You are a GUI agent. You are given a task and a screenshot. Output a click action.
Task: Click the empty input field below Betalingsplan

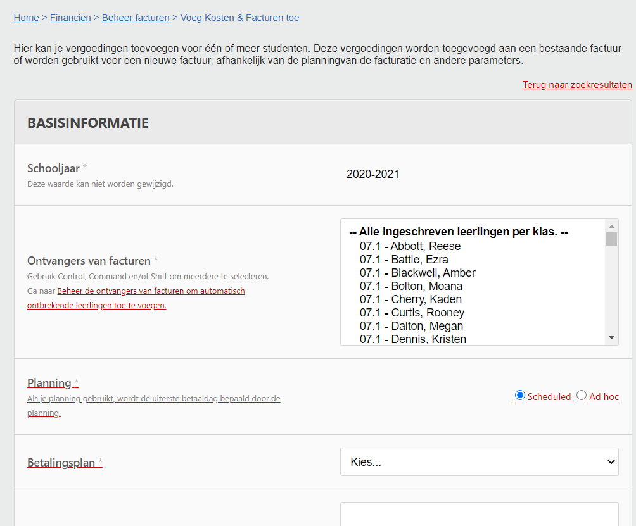coord(480,514)
